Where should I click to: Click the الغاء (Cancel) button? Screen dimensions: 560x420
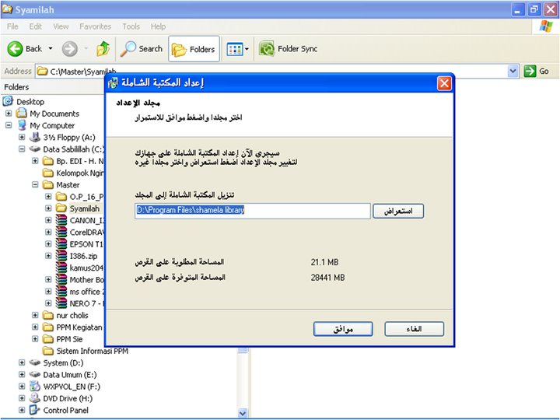(x=415, y=329)
